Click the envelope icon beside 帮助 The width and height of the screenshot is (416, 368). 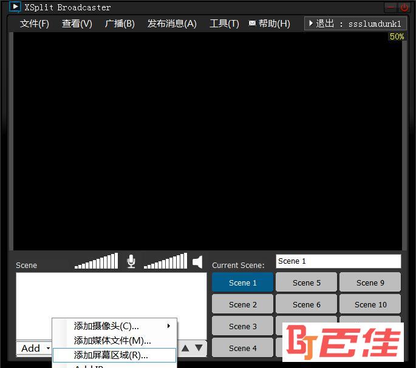[252, 23]
